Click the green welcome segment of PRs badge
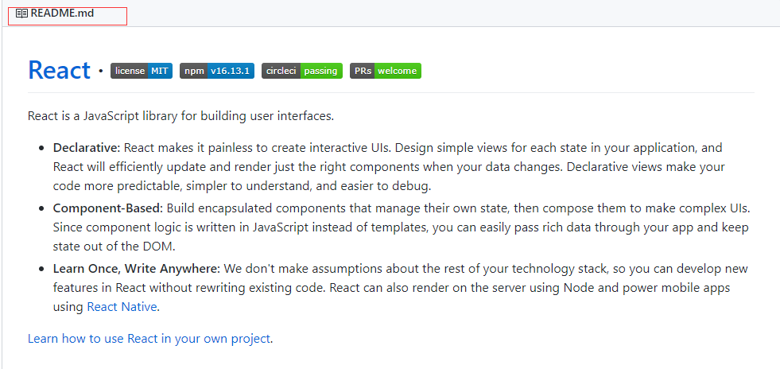This screenshot has height=369, width=780. [398, 71]
